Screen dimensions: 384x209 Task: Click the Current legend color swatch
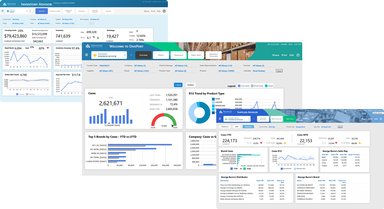pos(239,86)
